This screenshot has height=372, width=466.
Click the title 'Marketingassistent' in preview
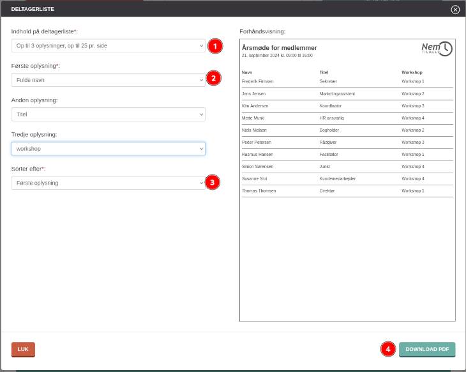[337, 94]
